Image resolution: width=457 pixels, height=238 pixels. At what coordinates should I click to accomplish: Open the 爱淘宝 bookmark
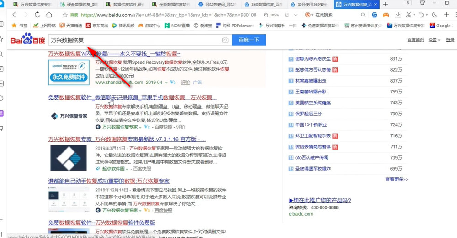point(203,26)
